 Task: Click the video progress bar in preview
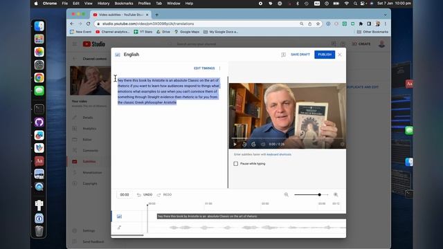(x=287, y=138)
